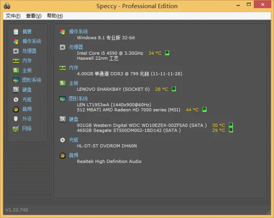Click the 处理器 chip icon in summary panel
The image size is (274, 218).
coord(63,47)
